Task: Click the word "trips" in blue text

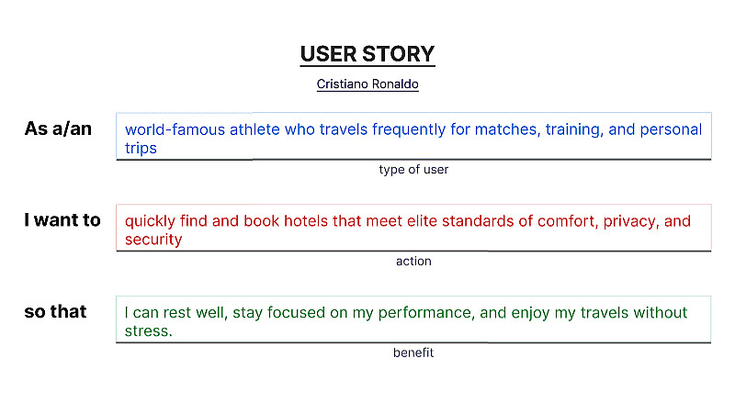Action: pos(141,148)
